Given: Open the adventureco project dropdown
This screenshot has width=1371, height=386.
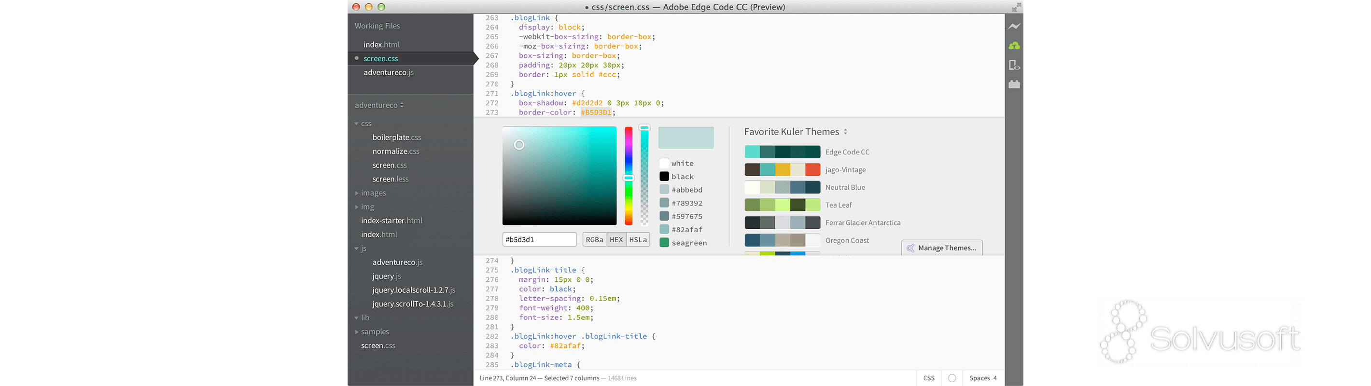Looking at the screenshot, I should click(379, 105).
